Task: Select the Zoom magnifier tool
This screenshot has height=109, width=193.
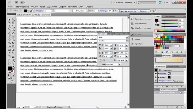Action: pyautogui.click(x=13, y=64)
